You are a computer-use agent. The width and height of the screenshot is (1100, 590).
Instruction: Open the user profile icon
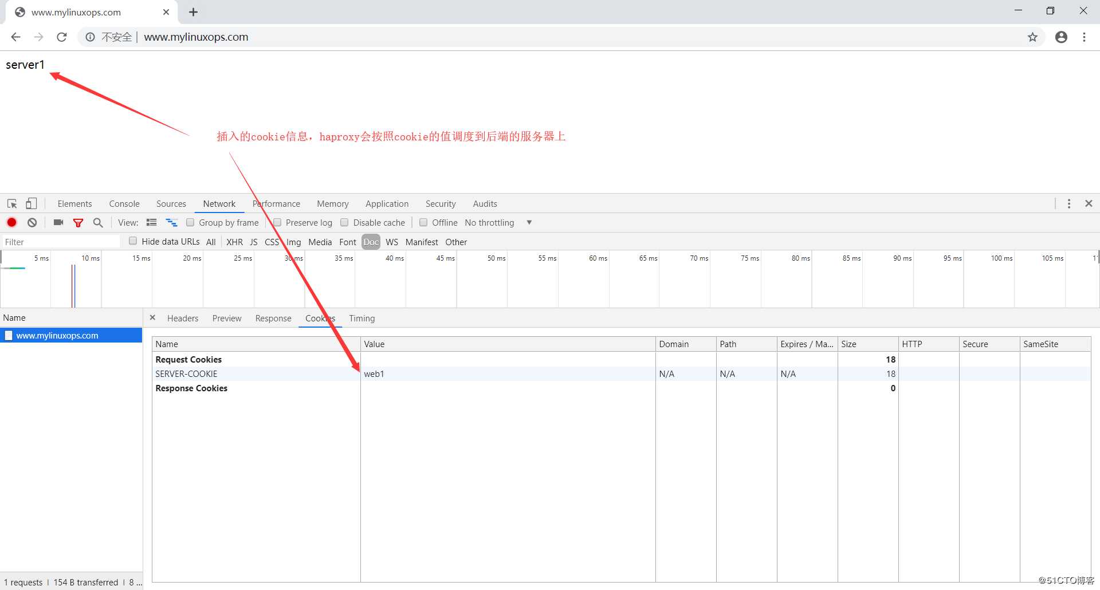(x=1061, y=37)
